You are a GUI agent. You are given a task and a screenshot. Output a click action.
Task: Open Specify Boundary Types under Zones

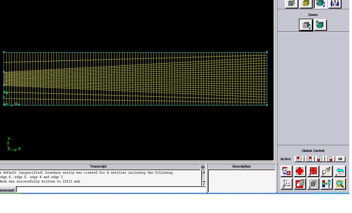[x=306, y=25]
